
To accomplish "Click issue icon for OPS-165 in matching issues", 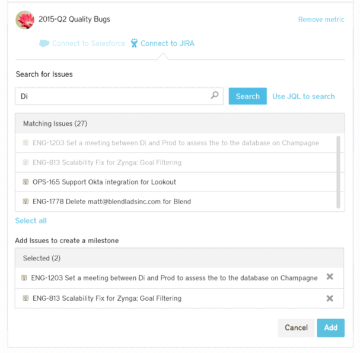I will pyautogui.click(x=26, y=182).
